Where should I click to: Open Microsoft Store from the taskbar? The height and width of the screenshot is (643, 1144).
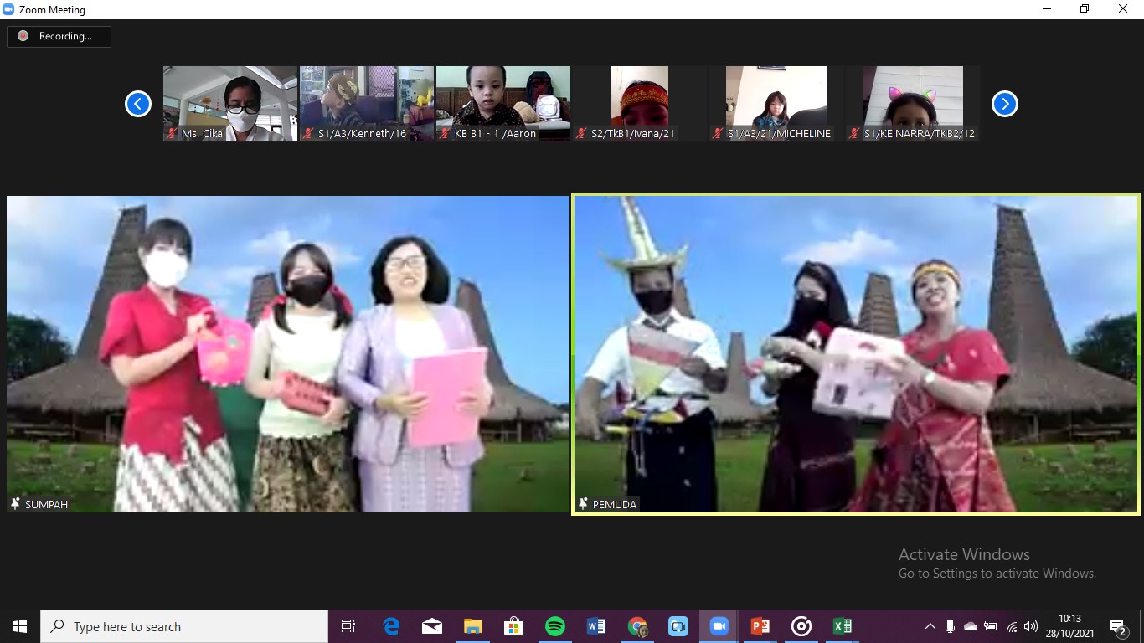513,626
